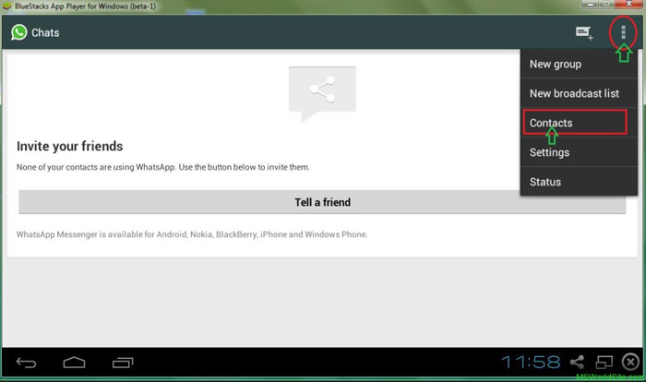Screen dimensions: 646x382
Task: Select Status menu entry
Action: pyautogui.click(x=579, y=182)
